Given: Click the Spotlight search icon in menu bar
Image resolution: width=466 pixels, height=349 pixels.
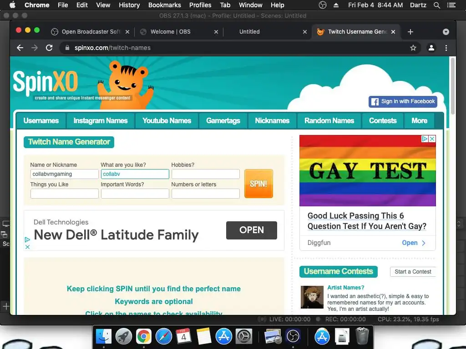Looking at the screenshot, I should [x=436, y=5].
